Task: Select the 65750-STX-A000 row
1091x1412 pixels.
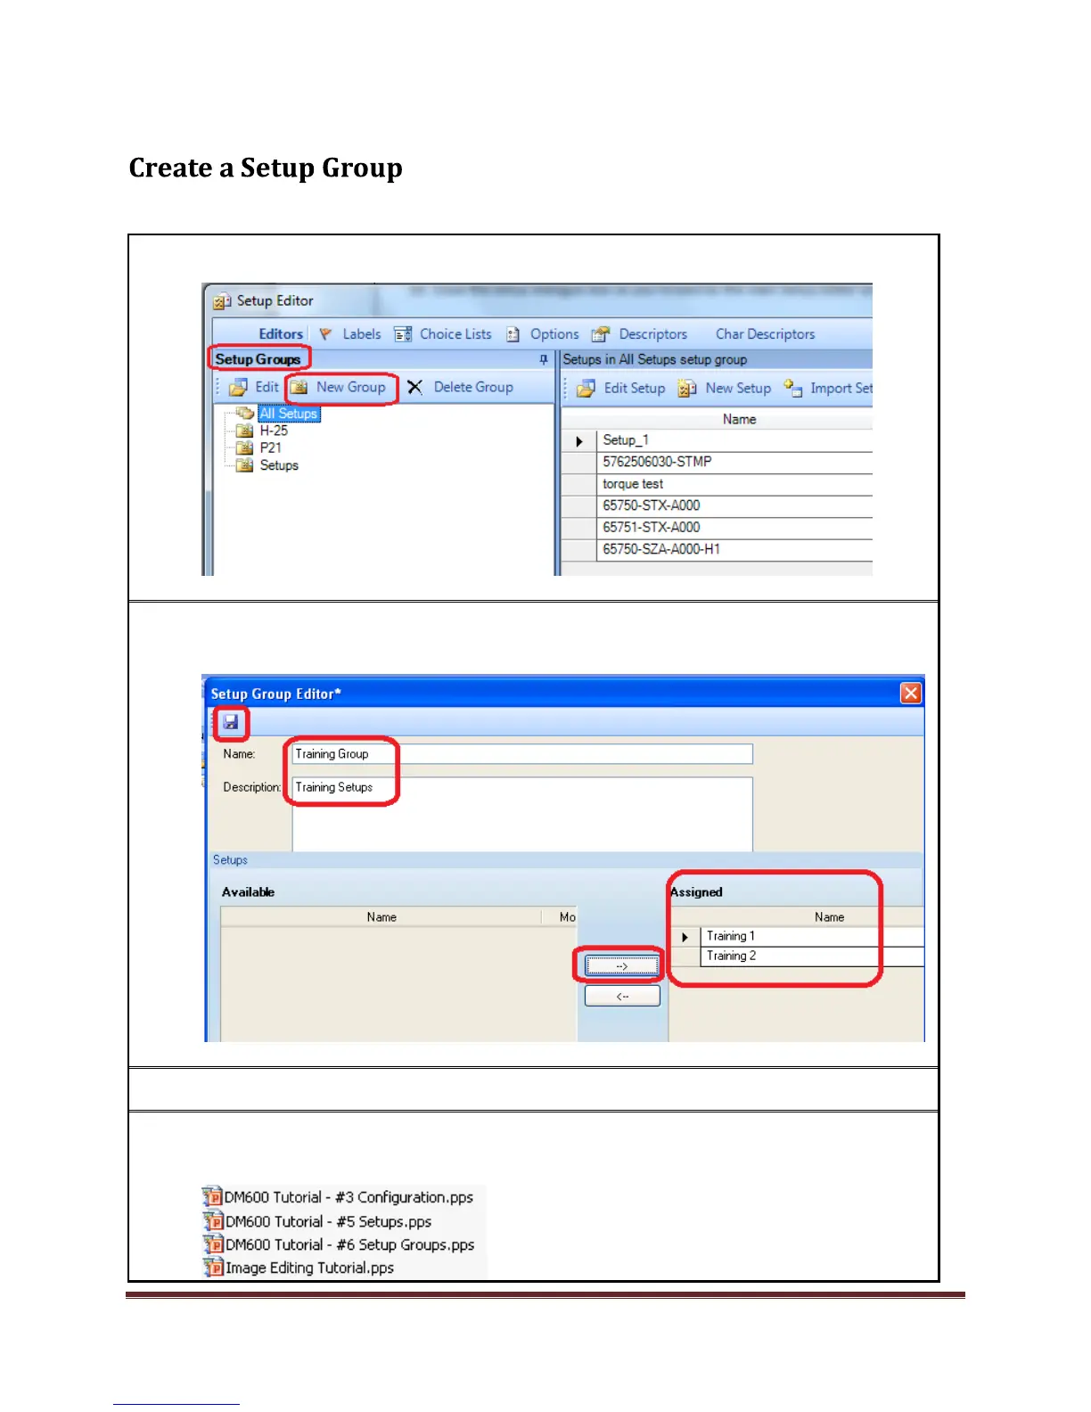Action: coord(717,505)
